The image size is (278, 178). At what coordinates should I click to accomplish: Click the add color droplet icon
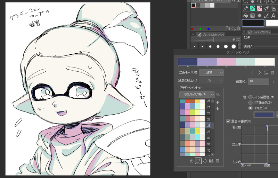[x=233, y=28]
